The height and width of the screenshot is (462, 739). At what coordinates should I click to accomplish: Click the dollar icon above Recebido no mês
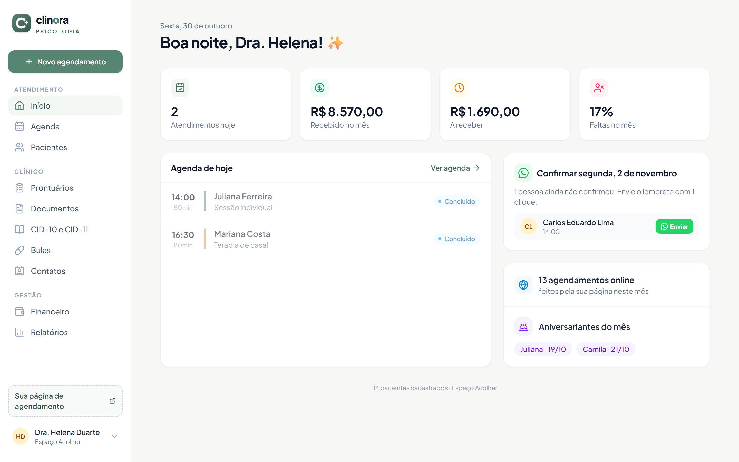319,88
